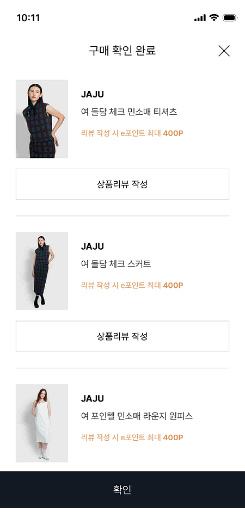
Task: Select product name 여 포인텔 민소매 라운지 원피스
Action: [137, 416]
